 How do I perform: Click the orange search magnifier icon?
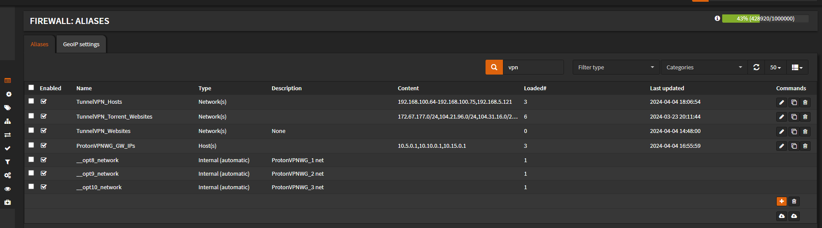[494, 67]
